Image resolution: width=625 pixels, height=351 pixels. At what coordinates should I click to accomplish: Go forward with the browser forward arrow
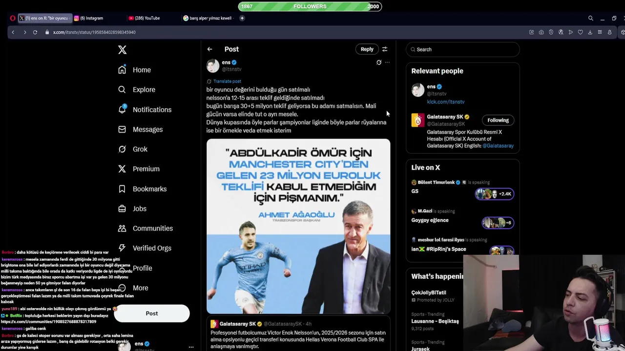point(24,32)
